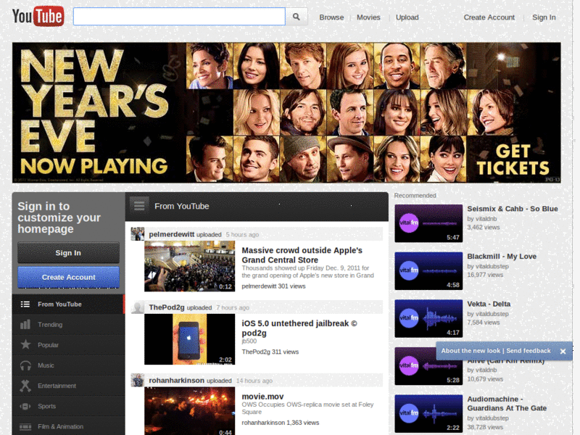Click the Recommended heading

pos(415,195)
